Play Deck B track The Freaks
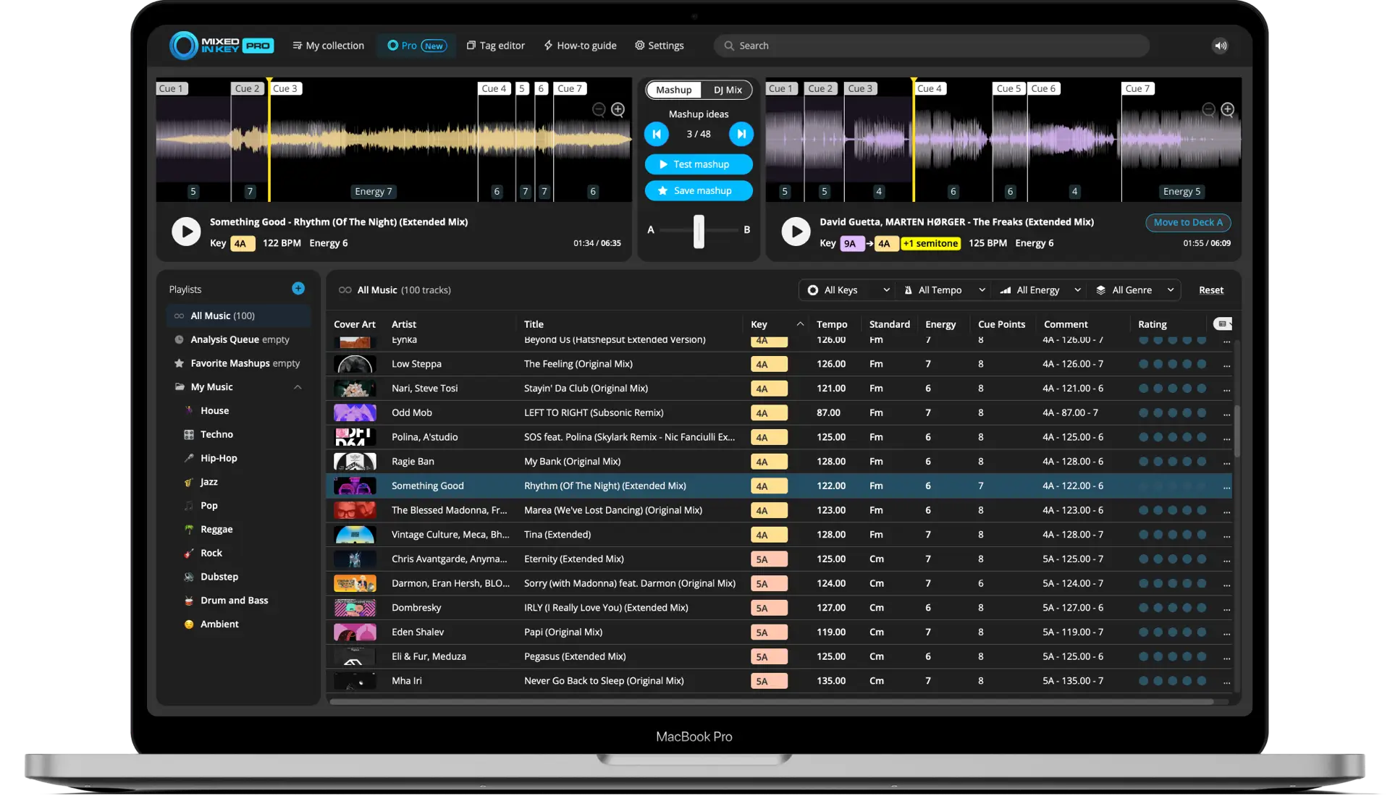The width and height of the screenshot is (1390, 796). click(x=796, y=232)
